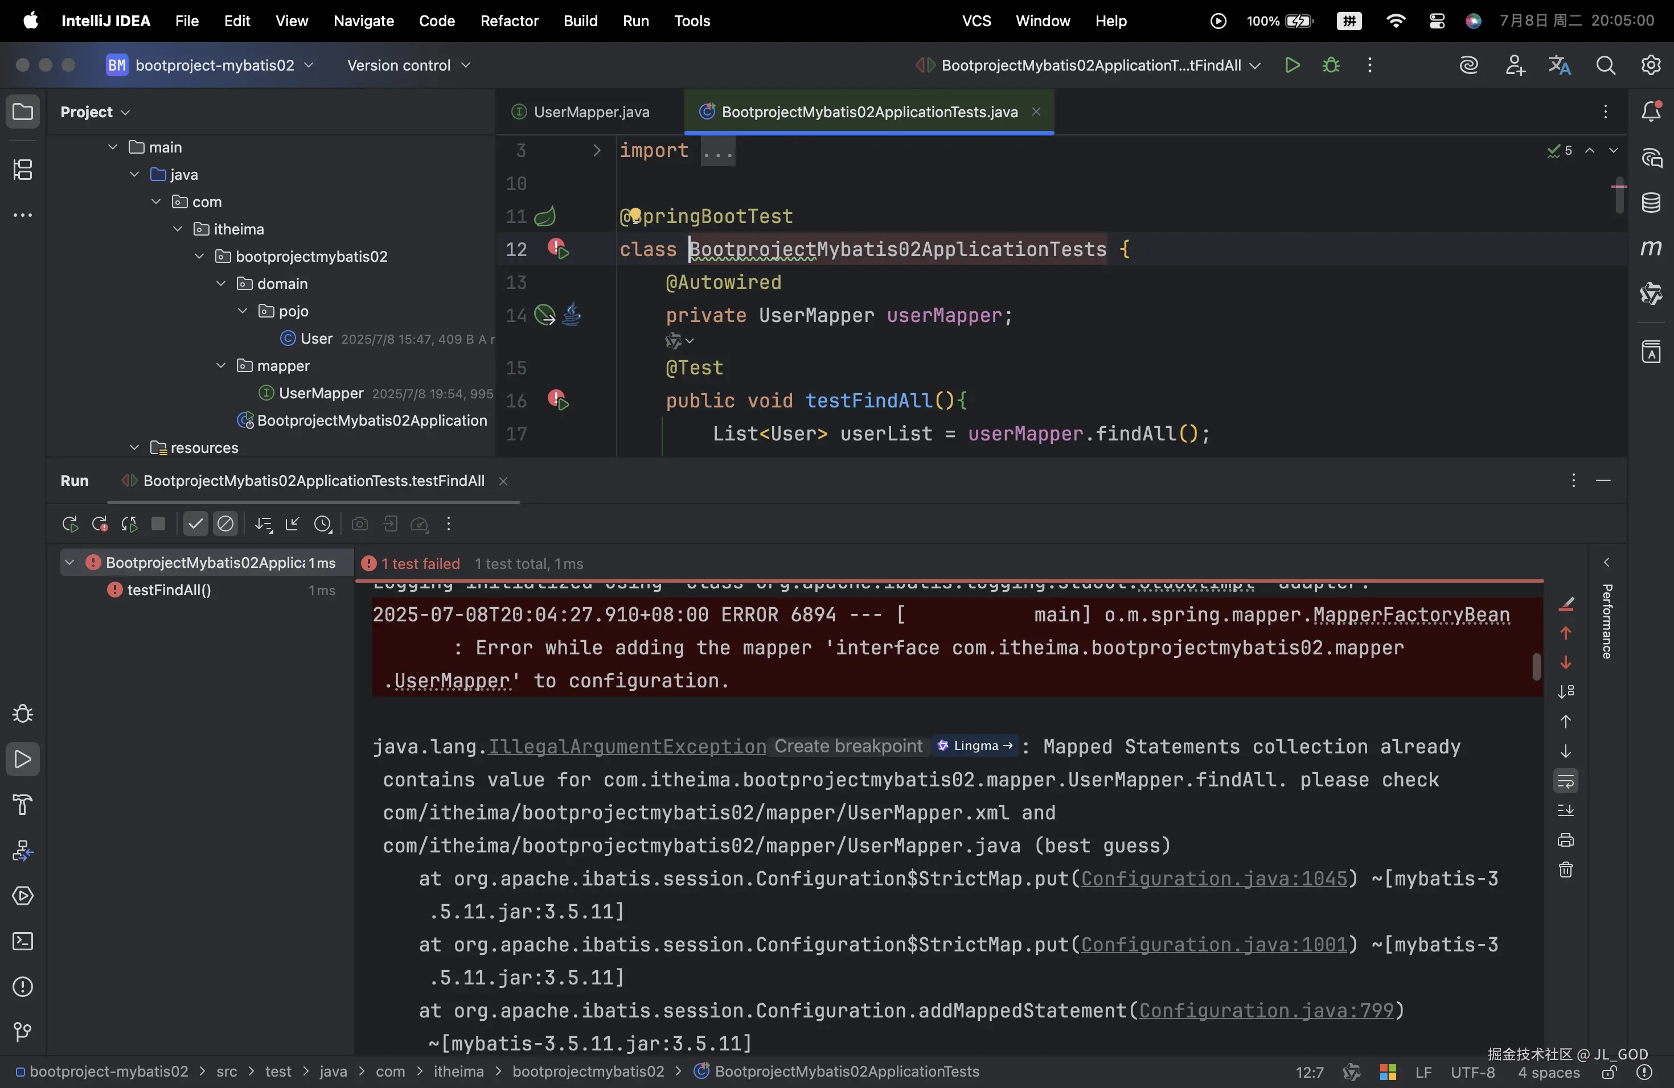This screenshot has height=1088, width=1674.
Task: Open the Maven tool window
Action: [1651, 248]
